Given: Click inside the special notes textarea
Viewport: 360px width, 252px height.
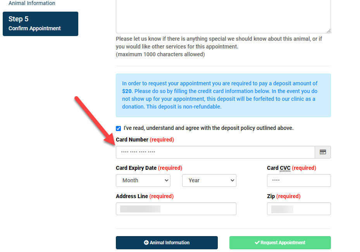Looking at the screenshot, I should (x=223, y=16).
